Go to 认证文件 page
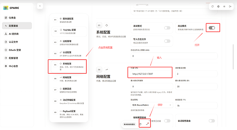Screen dimensions: 237x130 [17, 42]
